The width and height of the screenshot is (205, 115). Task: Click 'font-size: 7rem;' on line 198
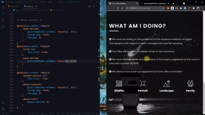click(38, 79)
